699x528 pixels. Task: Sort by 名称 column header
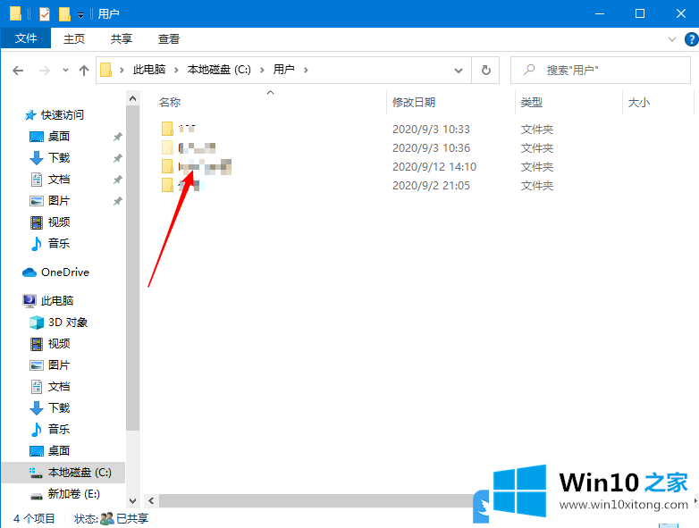click(x=170, y=103)
